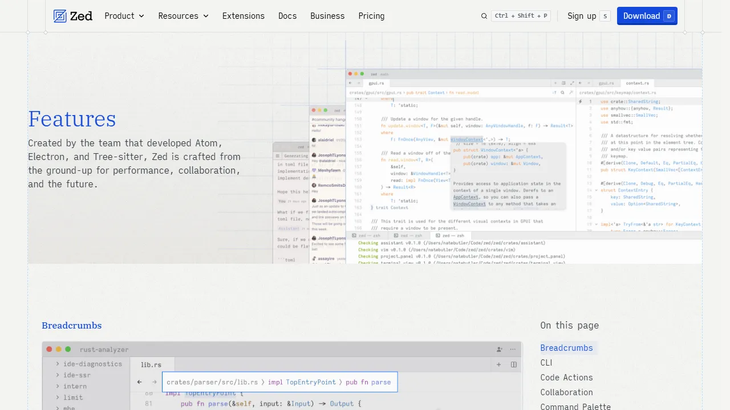Image resolution: width=730 pixels, height=410 pixels.
Task: Click the Ctrl + Shift + P shortcut button
Action: [521, 16]
